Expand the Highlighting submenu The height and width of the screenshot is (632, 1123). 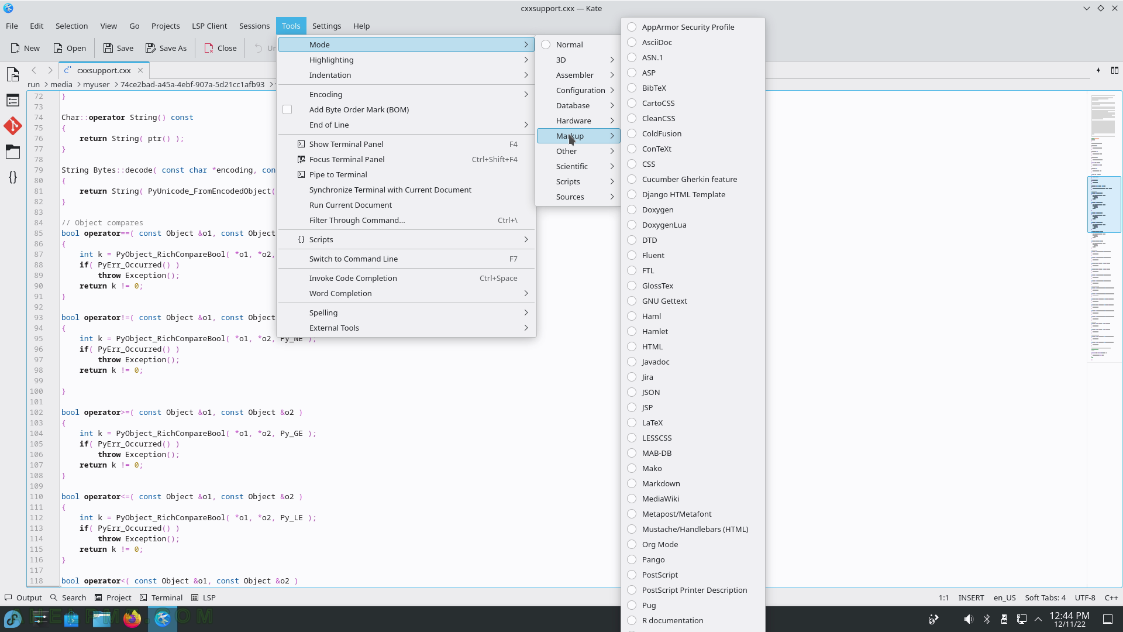(x=407, y=60)
